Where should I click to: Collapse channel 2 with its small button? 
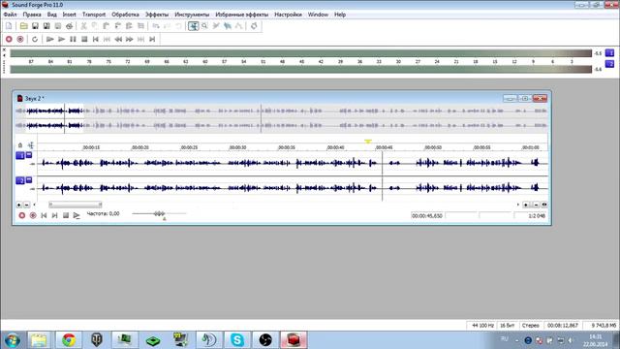point(29,180)
